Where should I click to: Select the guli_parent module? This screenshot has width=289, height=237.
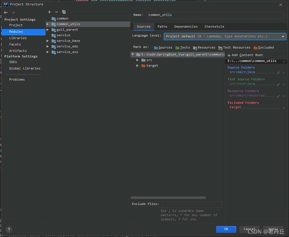point(88,30)
